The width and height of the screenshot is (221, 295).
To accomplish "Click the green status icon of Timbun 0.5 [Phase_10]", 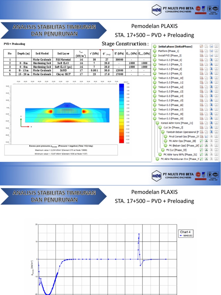I will tap(155, 78).
